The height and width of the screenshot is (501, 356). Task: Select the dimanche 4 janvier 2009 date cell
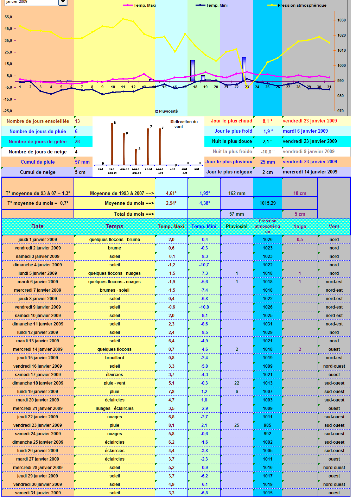coord(38,265)
